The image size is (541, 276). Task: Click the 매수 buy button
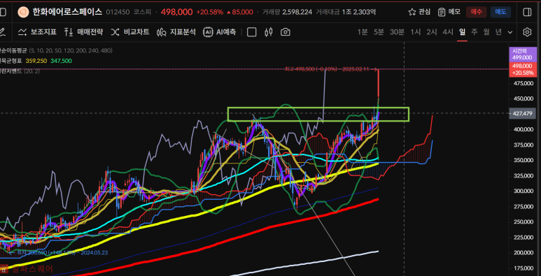pyautogui.click(x=476, y=12)
